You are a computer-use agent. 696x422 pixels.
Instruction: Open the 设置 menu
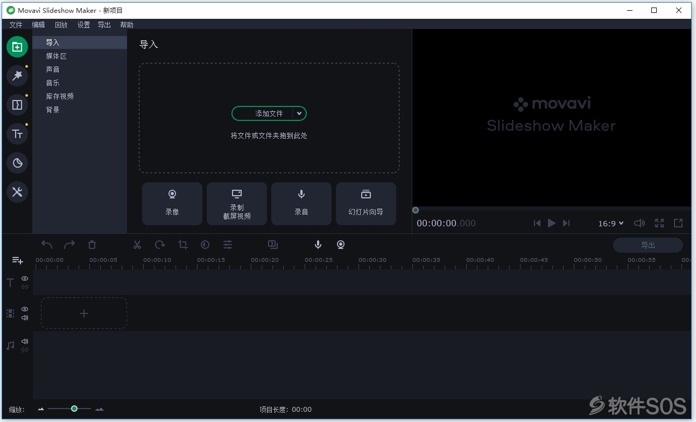tap(83, 25)
